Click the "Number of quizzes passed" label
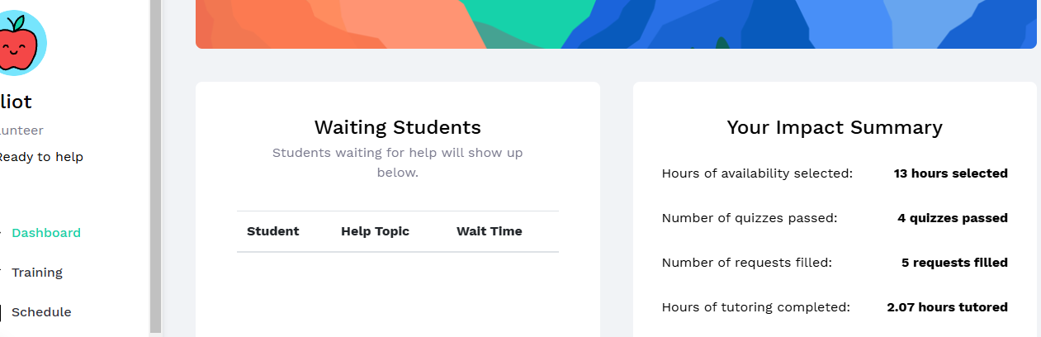This screenshot has height=337, width=1041. tap(750, 218)
